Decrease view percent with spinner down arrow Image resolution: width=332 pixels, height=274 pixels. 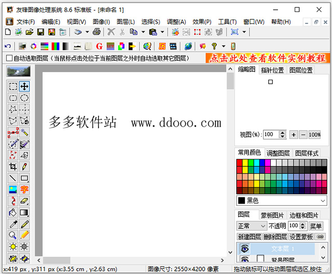click(282, 136)
